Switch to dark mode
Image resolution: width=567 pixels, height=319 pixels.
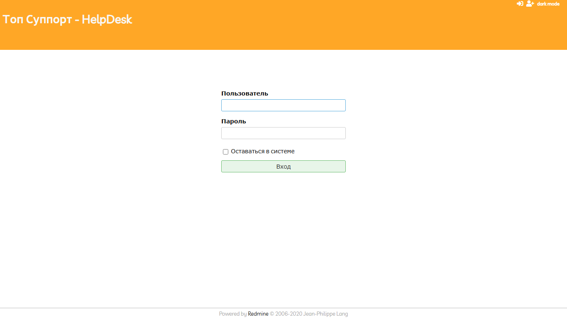(x=548, y=4)
